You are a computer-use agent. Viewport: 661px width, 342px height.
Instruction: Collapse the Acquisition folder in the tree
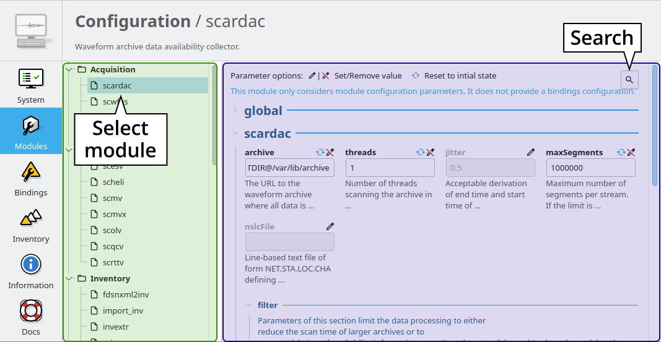[x=69, y=69]
